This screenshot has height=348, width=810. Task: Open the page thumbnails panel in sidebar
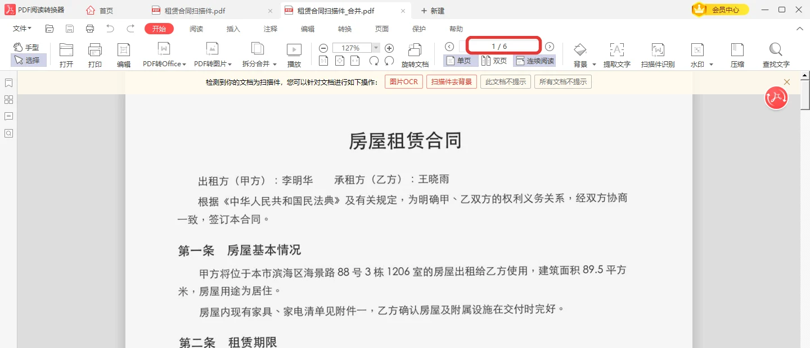(8, 100)
